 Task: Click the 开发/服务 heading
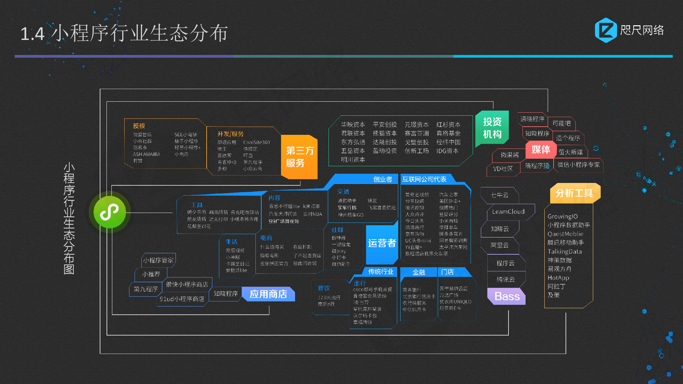click(x=231, y=134)
